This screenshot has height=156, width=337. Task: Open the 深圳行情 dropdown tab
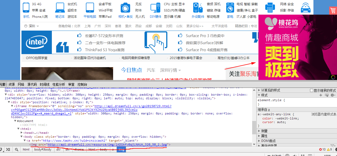(170, 70)
